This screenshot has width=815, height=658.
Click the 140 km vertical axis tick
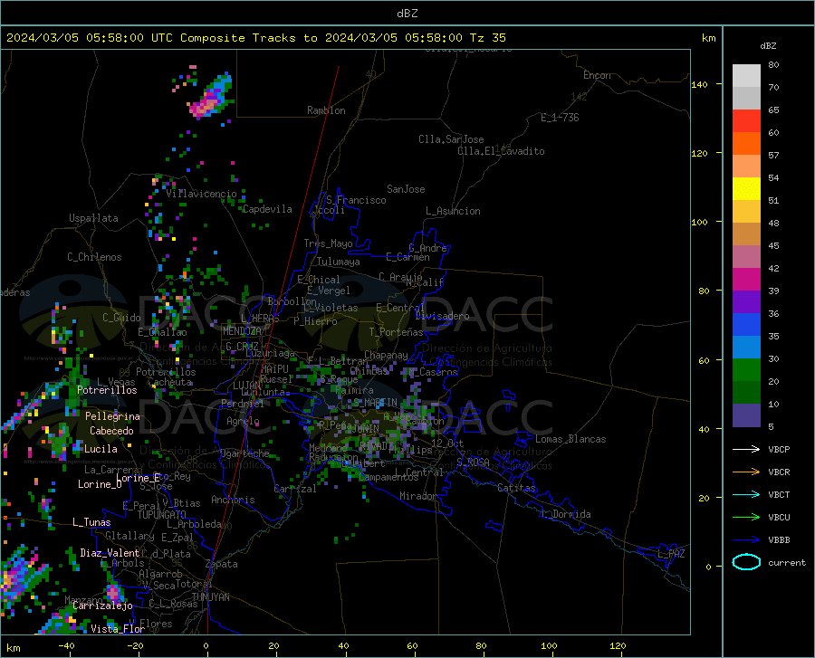[700, 84]
